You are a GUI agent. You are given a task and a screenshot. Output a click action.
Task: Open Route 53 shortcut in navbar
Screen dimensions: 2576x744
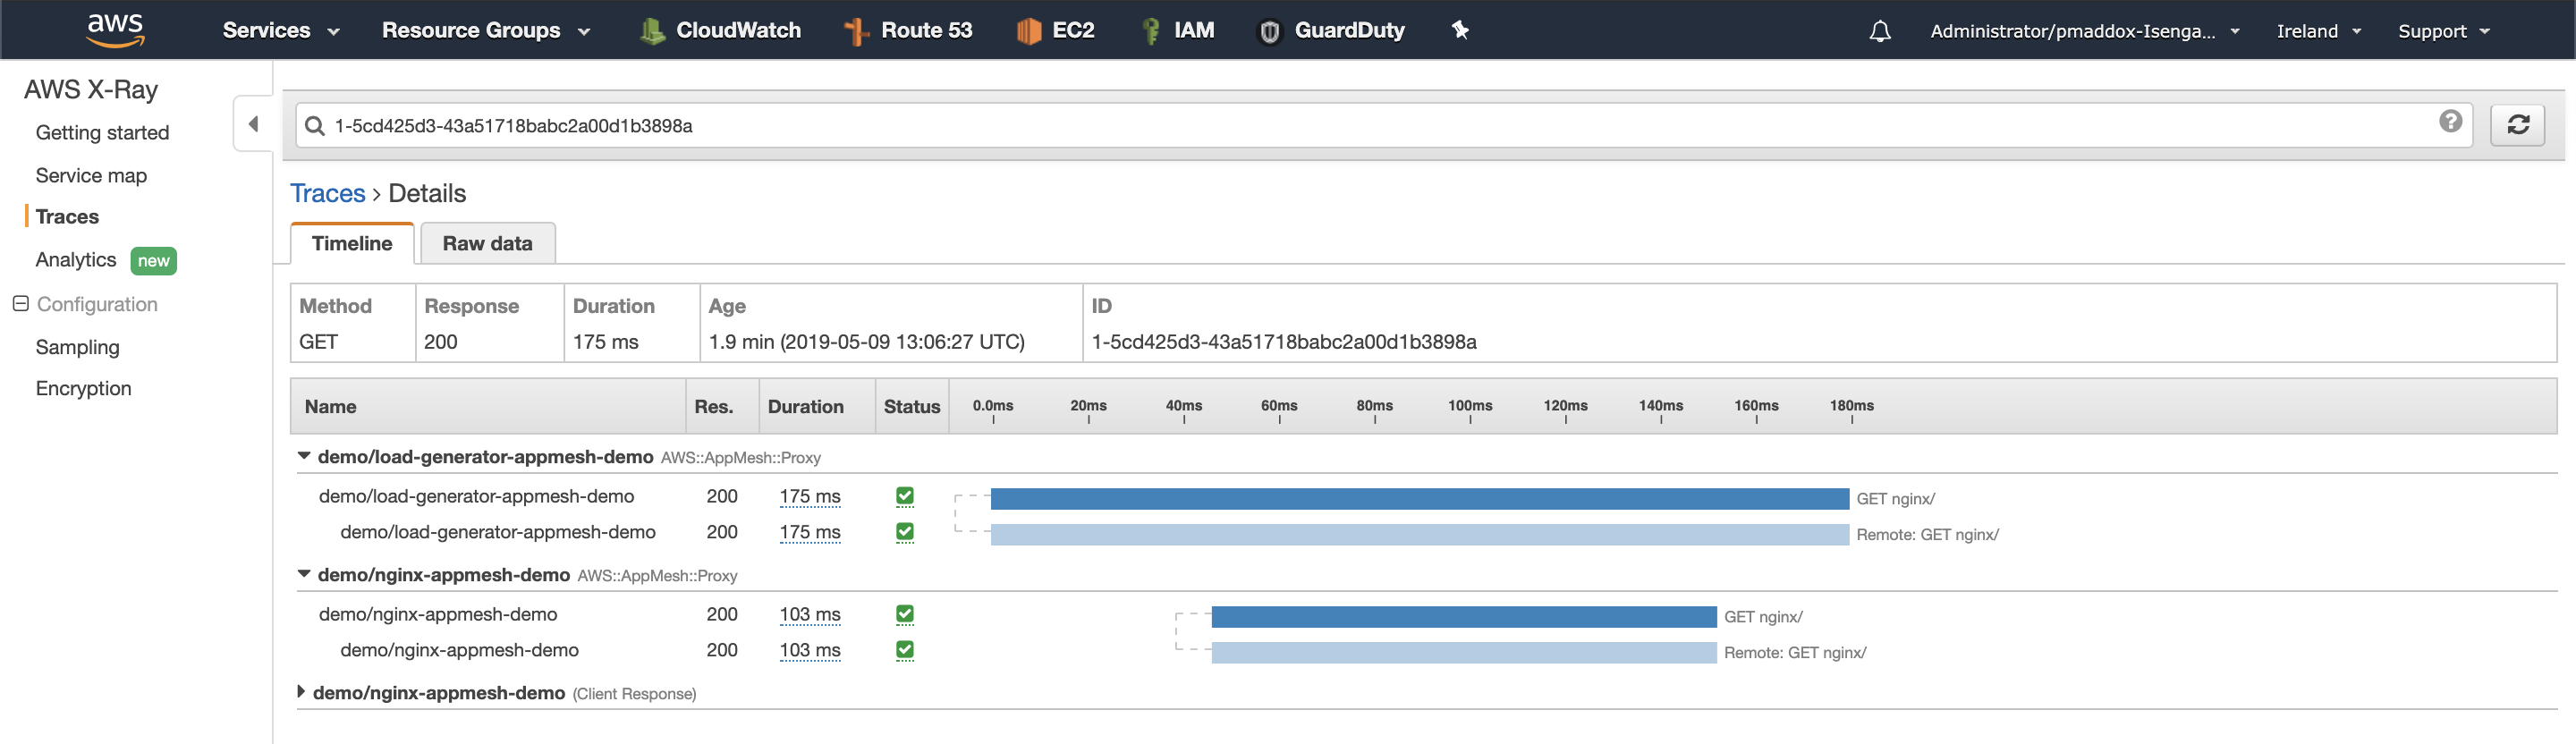pos(908,31)
